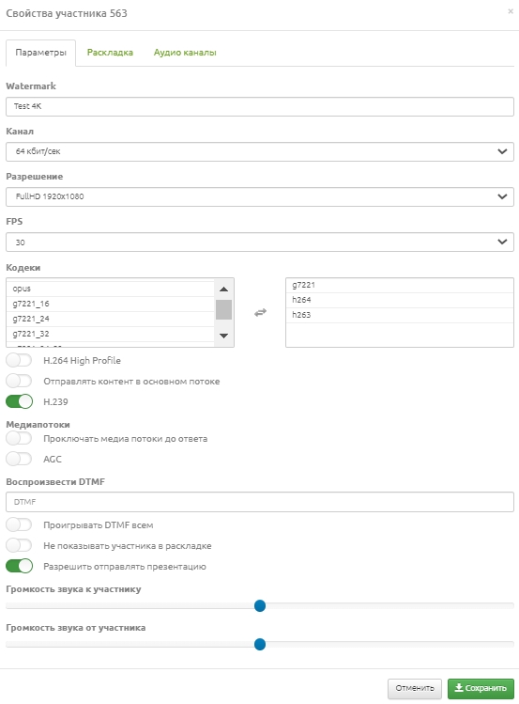Click the Watermark text field
The image size is (519, 704).
tap(260, 107)
